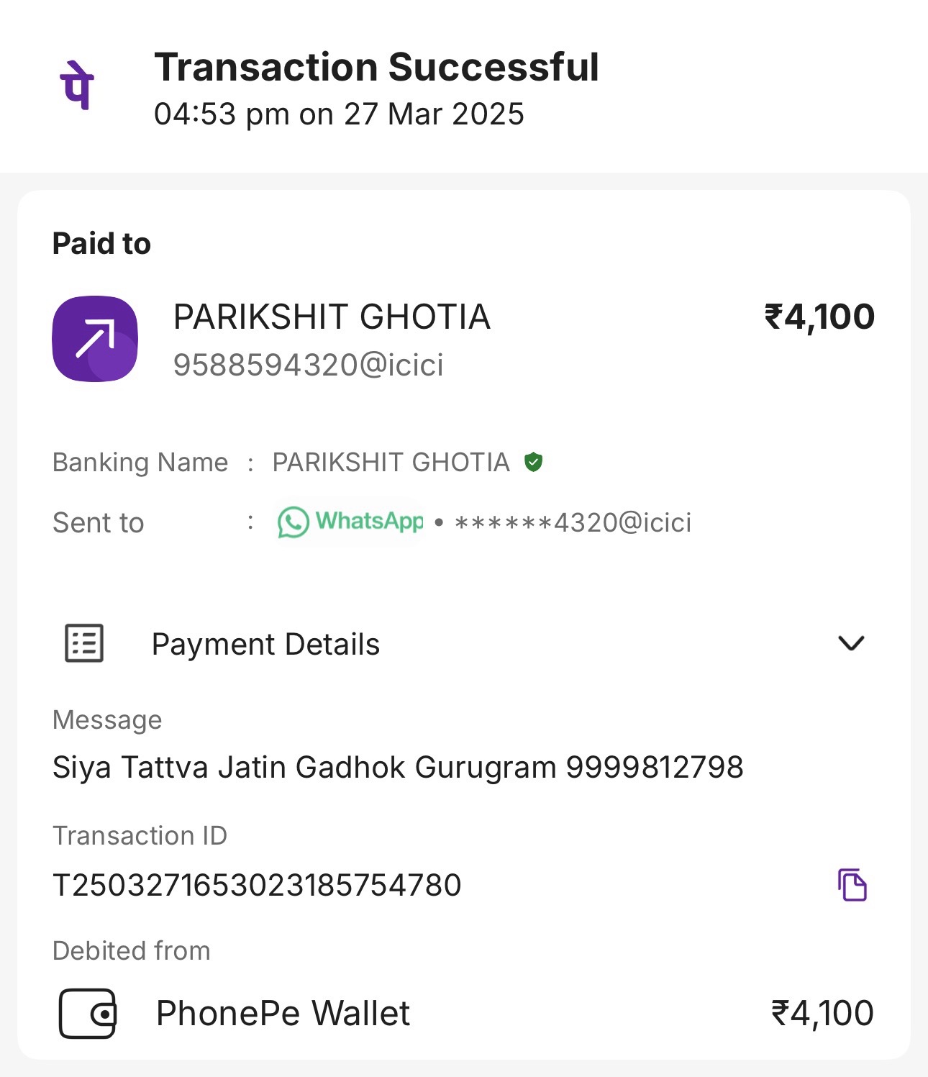Click the Banking Name value text

[391, 463]
